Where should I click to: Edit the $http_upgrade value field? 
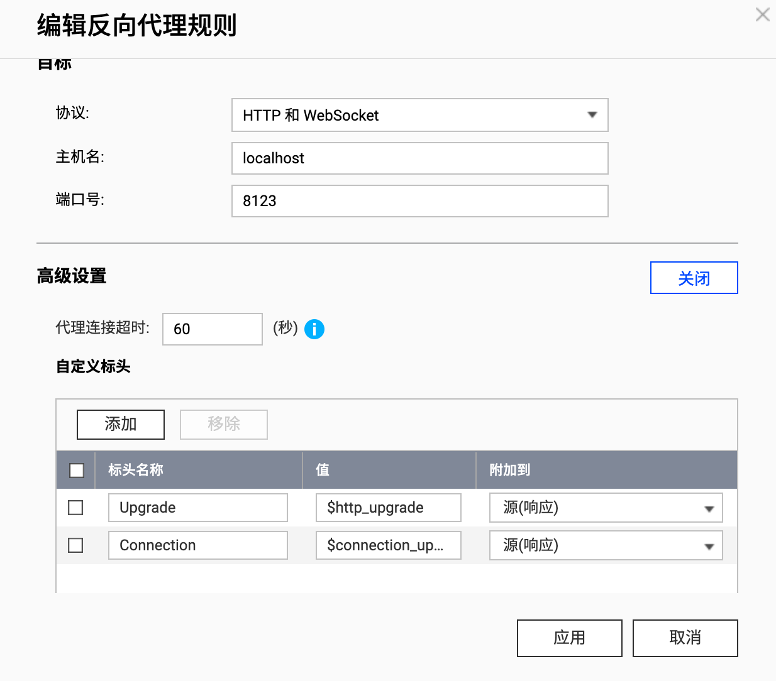pos(388,508)
